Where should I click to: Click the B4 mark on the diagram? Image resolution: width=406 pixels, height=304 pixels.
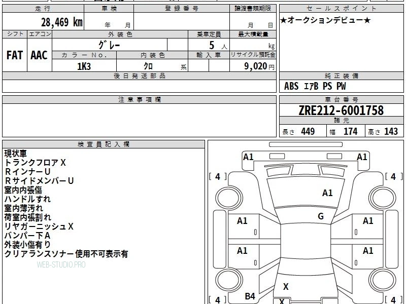coord(250,296)
